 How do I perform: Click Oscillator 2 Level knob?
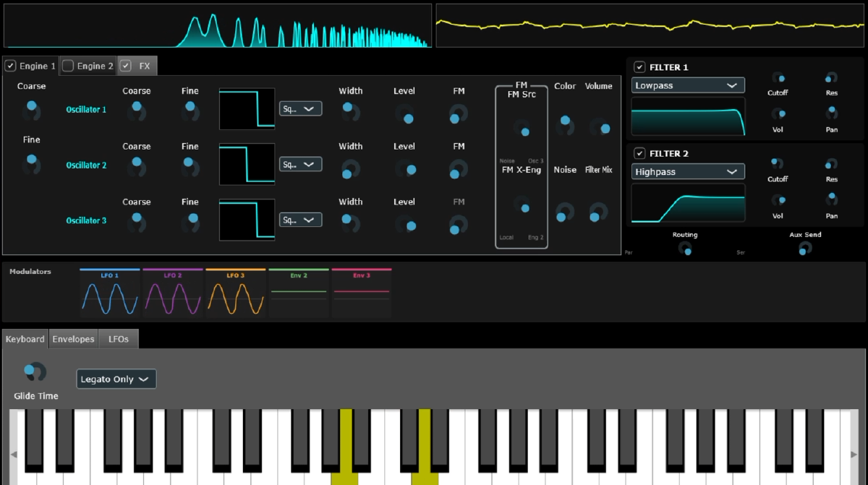[x=405, y=169]
